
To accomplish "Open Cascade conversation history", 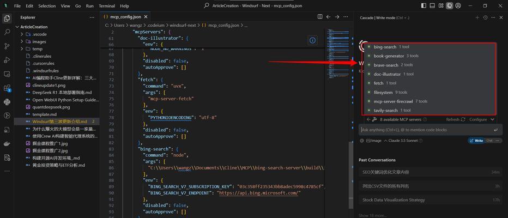I will pos(485,17).
